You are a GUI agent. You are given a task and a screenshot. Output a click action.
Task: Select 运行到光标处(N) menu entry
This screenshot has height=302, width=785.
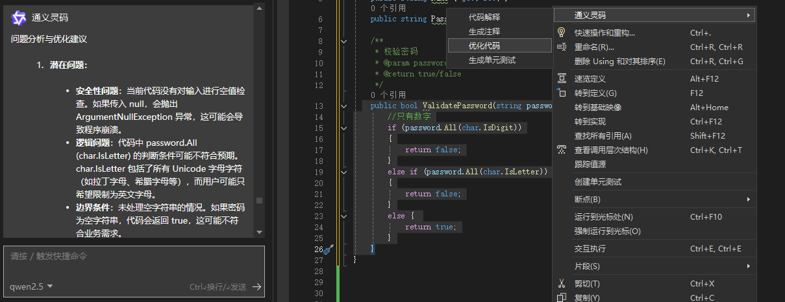(x=654, y=216)
